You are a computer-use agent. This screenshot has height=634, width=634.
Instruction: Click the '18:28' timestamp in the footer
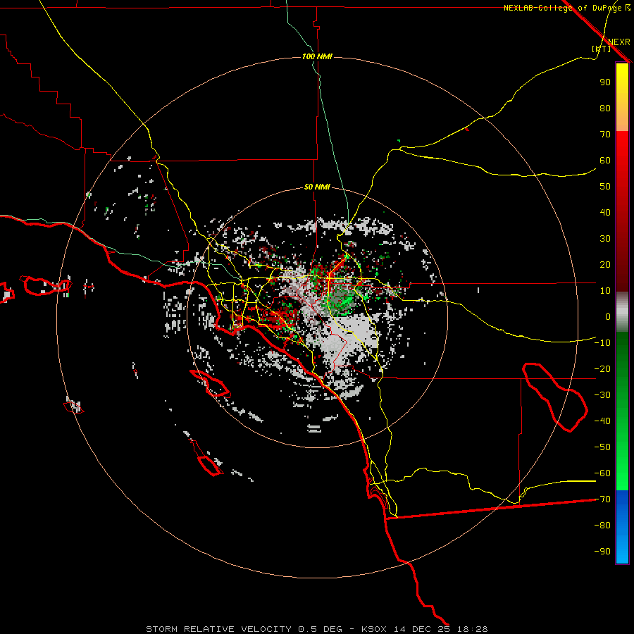[472, 629]
